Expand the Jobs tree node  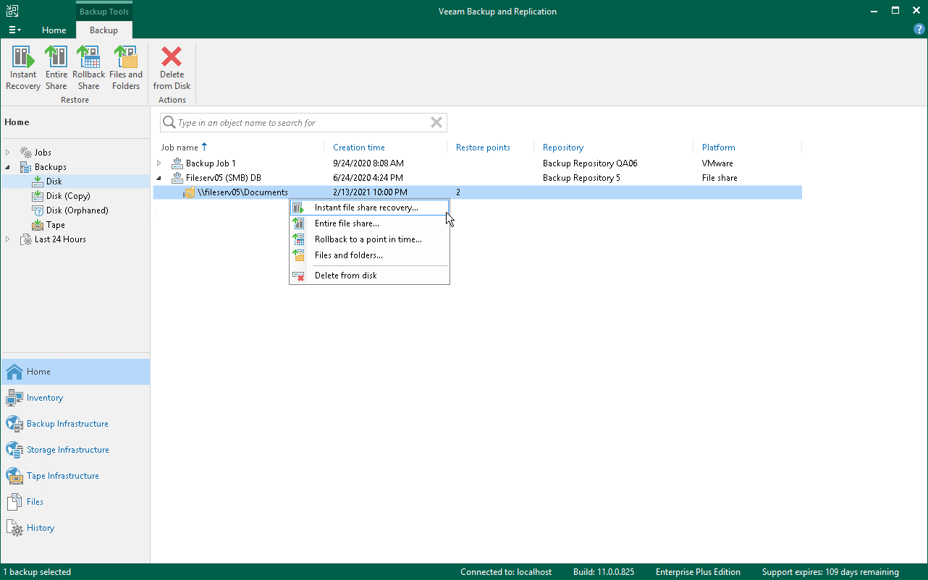[x=9, y=152]
